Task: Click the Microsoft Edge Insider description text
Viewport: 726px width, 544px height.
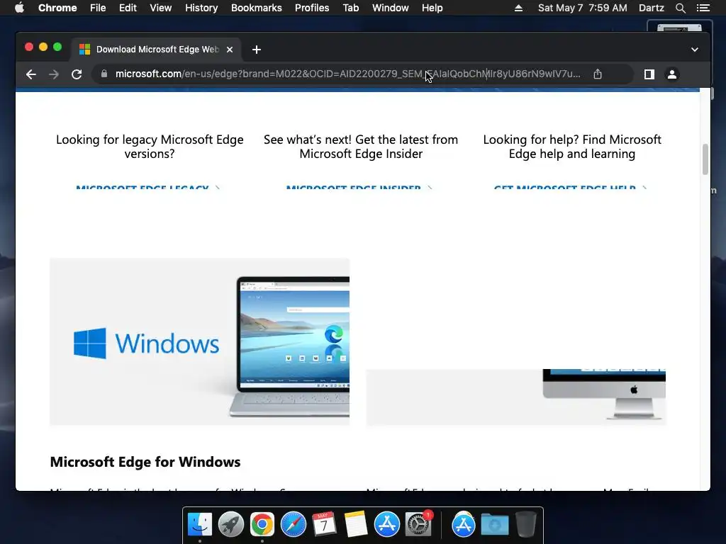Action: tap(361, 147)
